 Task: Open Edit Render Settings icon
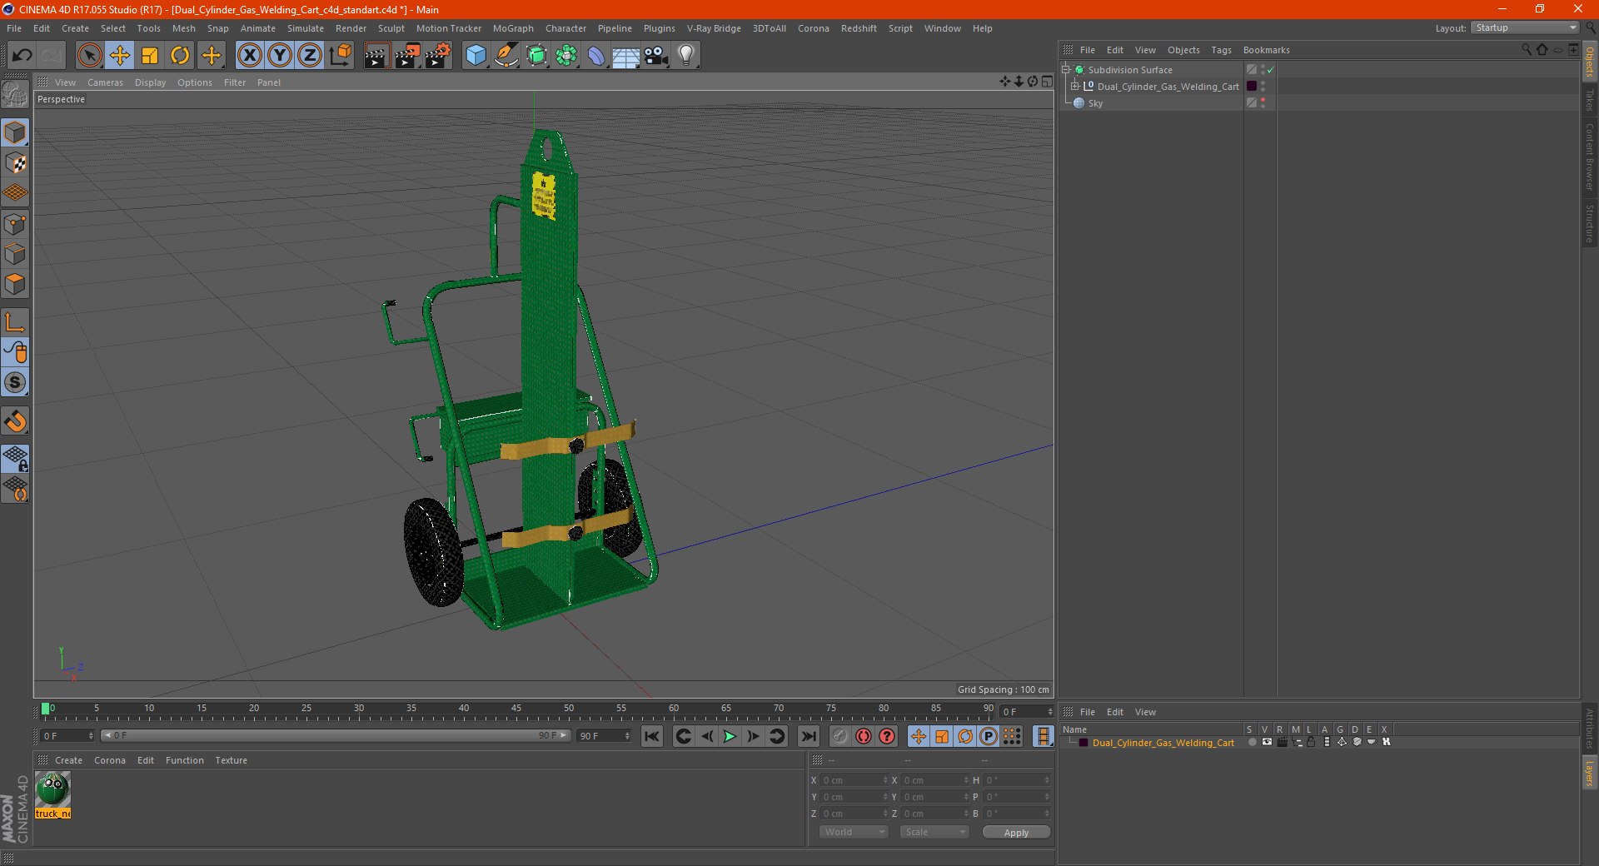pos(438,56)
